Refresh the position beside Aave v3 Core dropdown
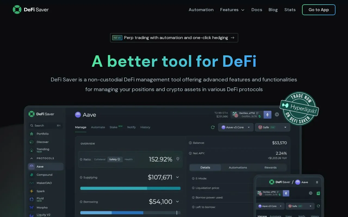Screen dimensions: 348x217 213,127
